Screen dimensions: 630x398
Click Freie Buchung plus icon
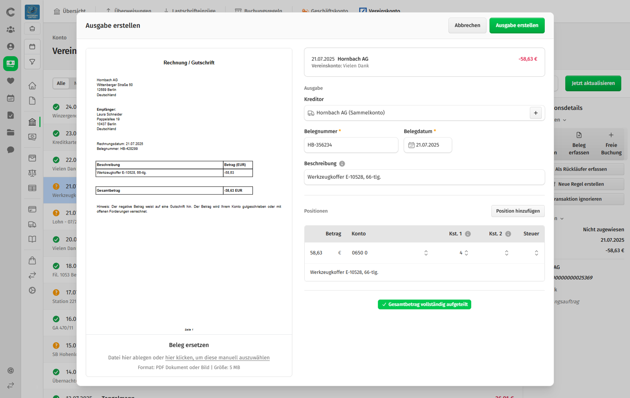coord(611,135)
